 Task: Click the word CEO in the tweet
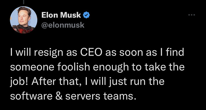91,52
